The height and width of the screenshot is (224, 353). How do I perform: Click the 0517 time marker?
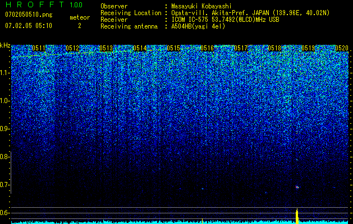(241, 48)
